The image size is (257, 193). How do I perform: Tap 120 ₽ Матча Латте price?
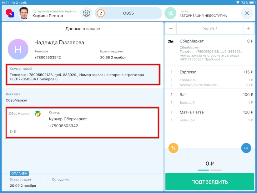[x=248, y=112]
